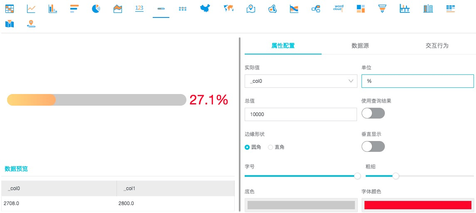Toggle the 使用查询结果 switch

pyautogui.click(x=373, y=113)
